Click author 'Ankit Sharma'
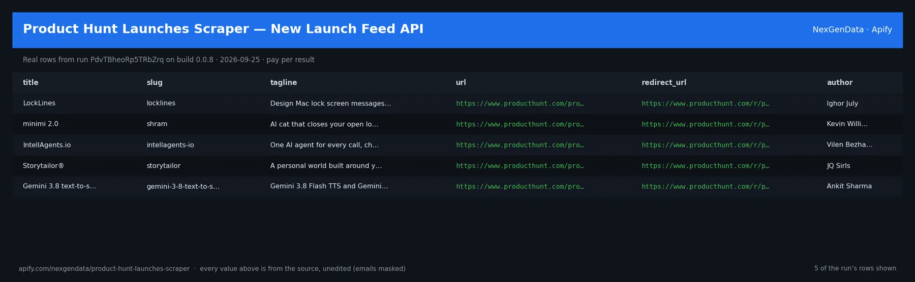Image resolution: width=915 pixels, height=282 pixels. coord(849,187)
